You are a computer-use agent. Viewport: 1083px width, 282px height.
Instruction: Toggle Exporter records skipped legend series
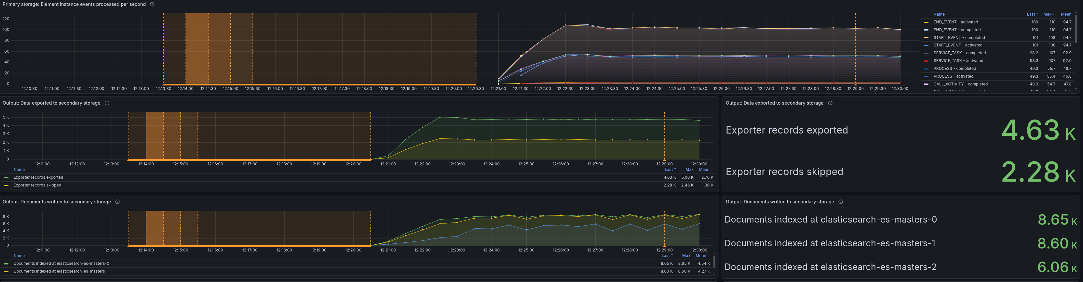coord(37,185)
